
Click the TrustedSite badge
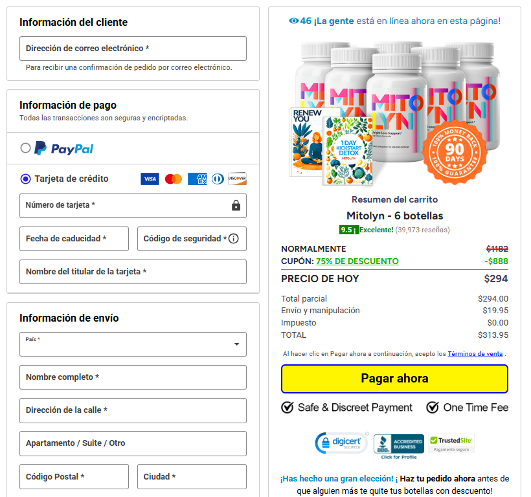451,443
